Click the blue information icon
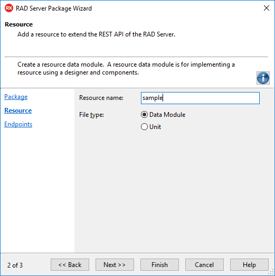Image resolution: width=275 pixels, height=276 pixels. [263, 78]
